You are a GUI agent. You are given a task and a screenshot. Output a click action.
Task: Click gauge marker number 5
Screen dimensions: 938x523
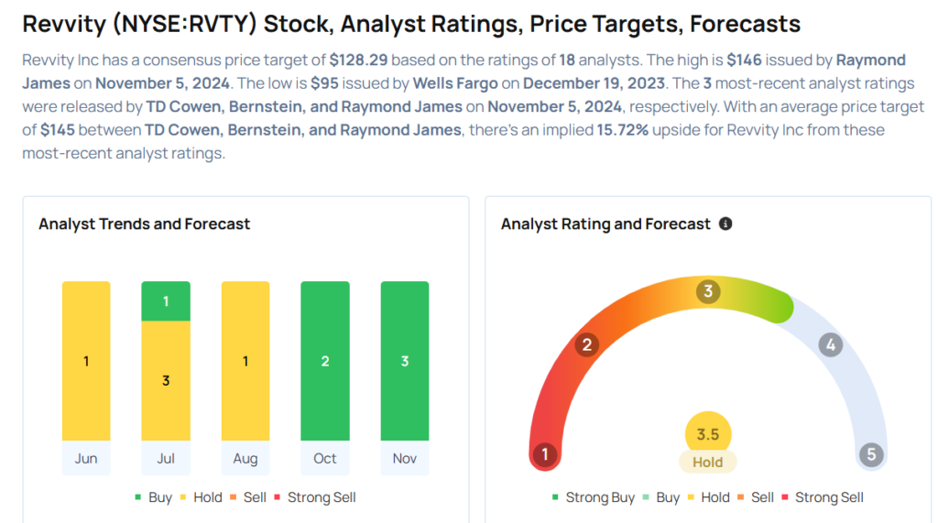[871, 454]
